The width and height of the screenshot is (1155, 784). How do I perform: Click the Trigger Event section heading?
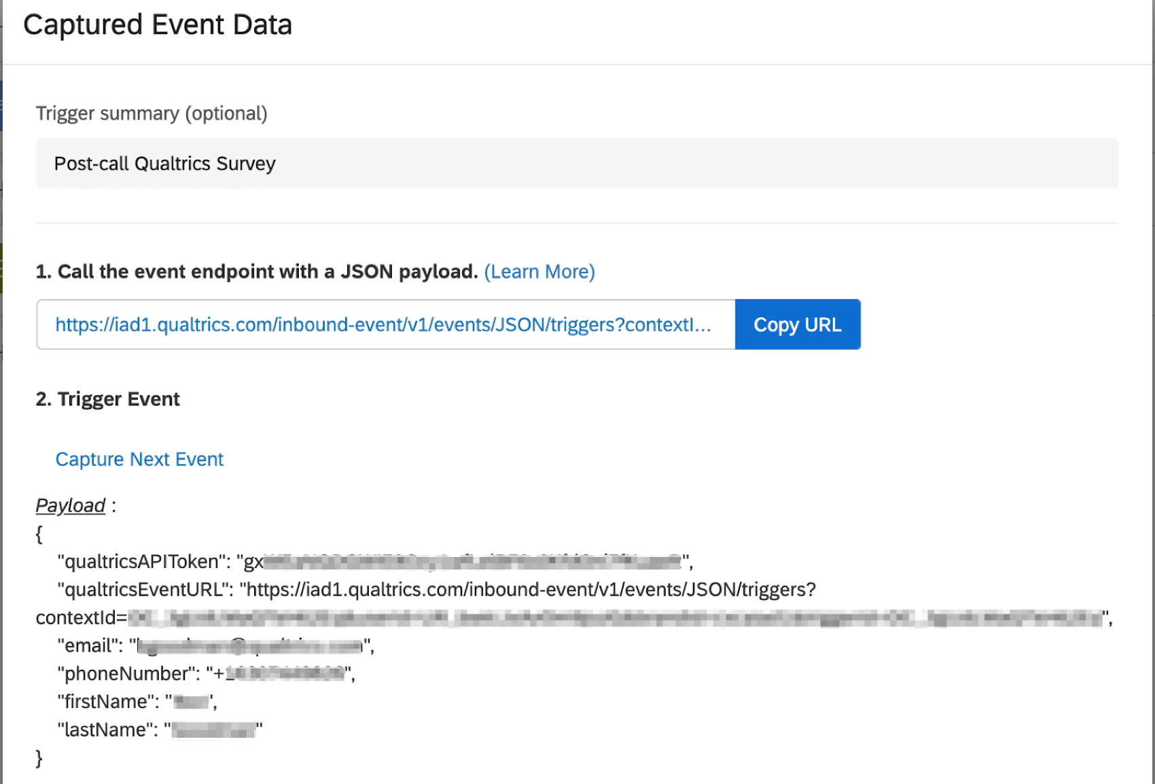109,399
